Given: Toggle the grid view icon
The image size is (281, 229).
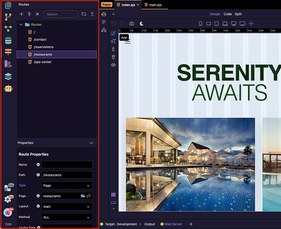Looking at the screenshot, I should [113, 195].
